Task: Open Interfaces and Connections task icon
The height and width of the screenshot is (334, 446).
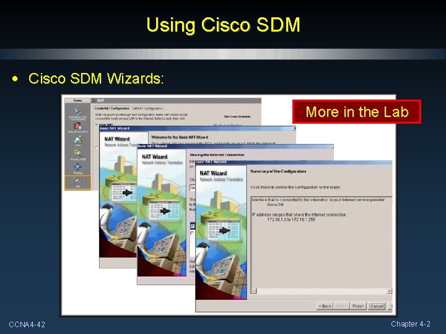Action: [x=77, y=114]
